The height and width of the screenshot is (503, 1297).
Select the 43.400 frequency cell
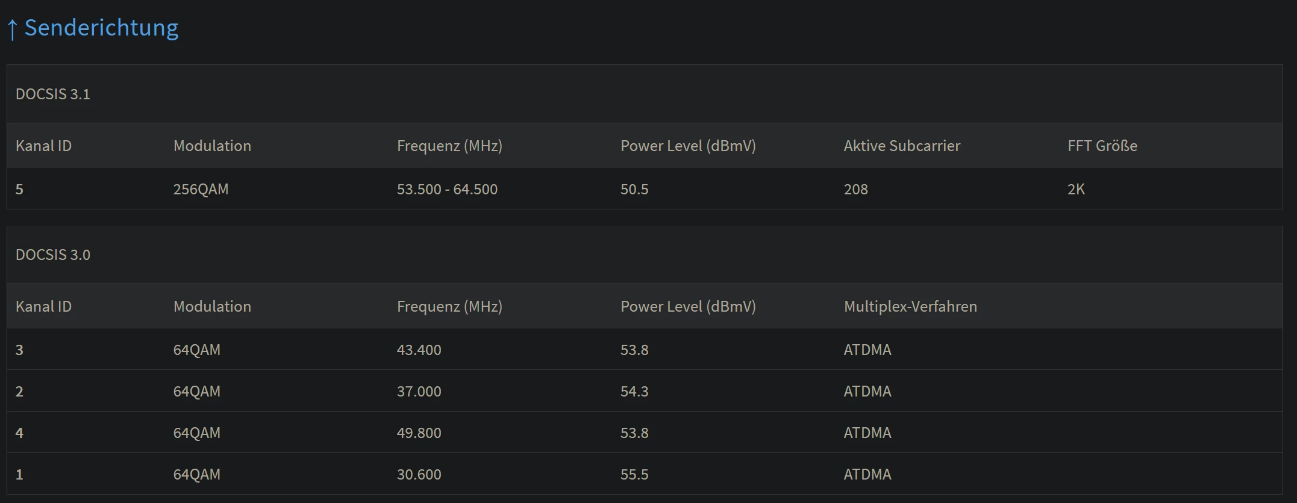419,350
